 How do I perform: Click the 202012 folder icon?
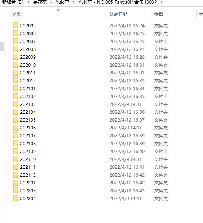click(16, 81)
